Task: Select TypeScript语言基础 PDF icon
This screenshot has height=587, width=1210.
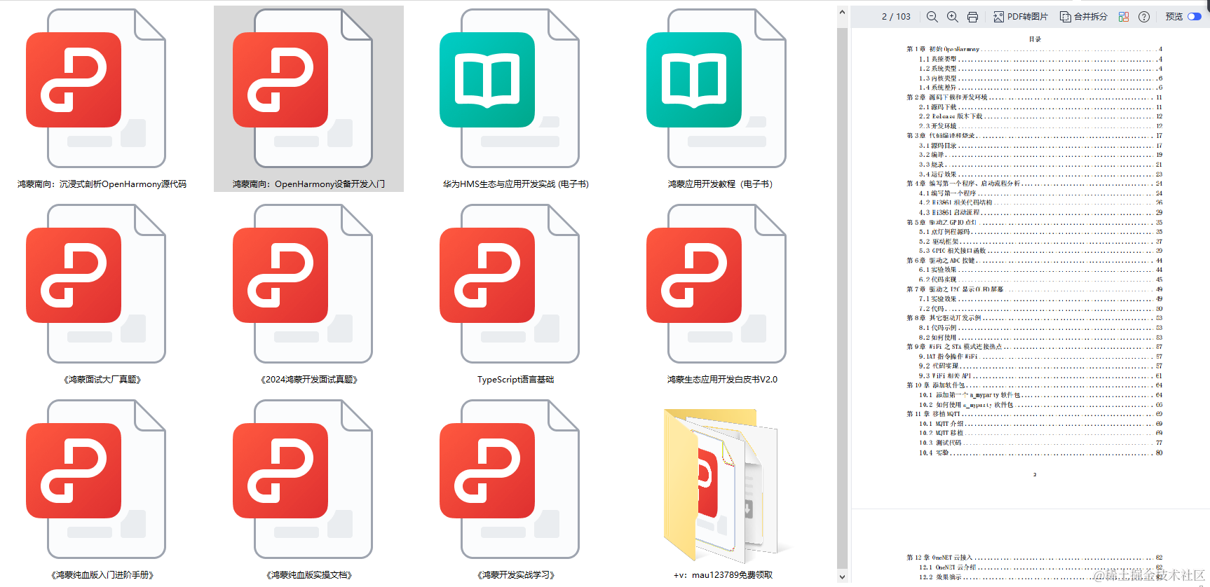Action: point(510,284)
